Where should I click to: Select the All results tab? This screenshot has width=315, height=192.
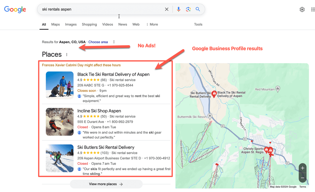[44, 24]
